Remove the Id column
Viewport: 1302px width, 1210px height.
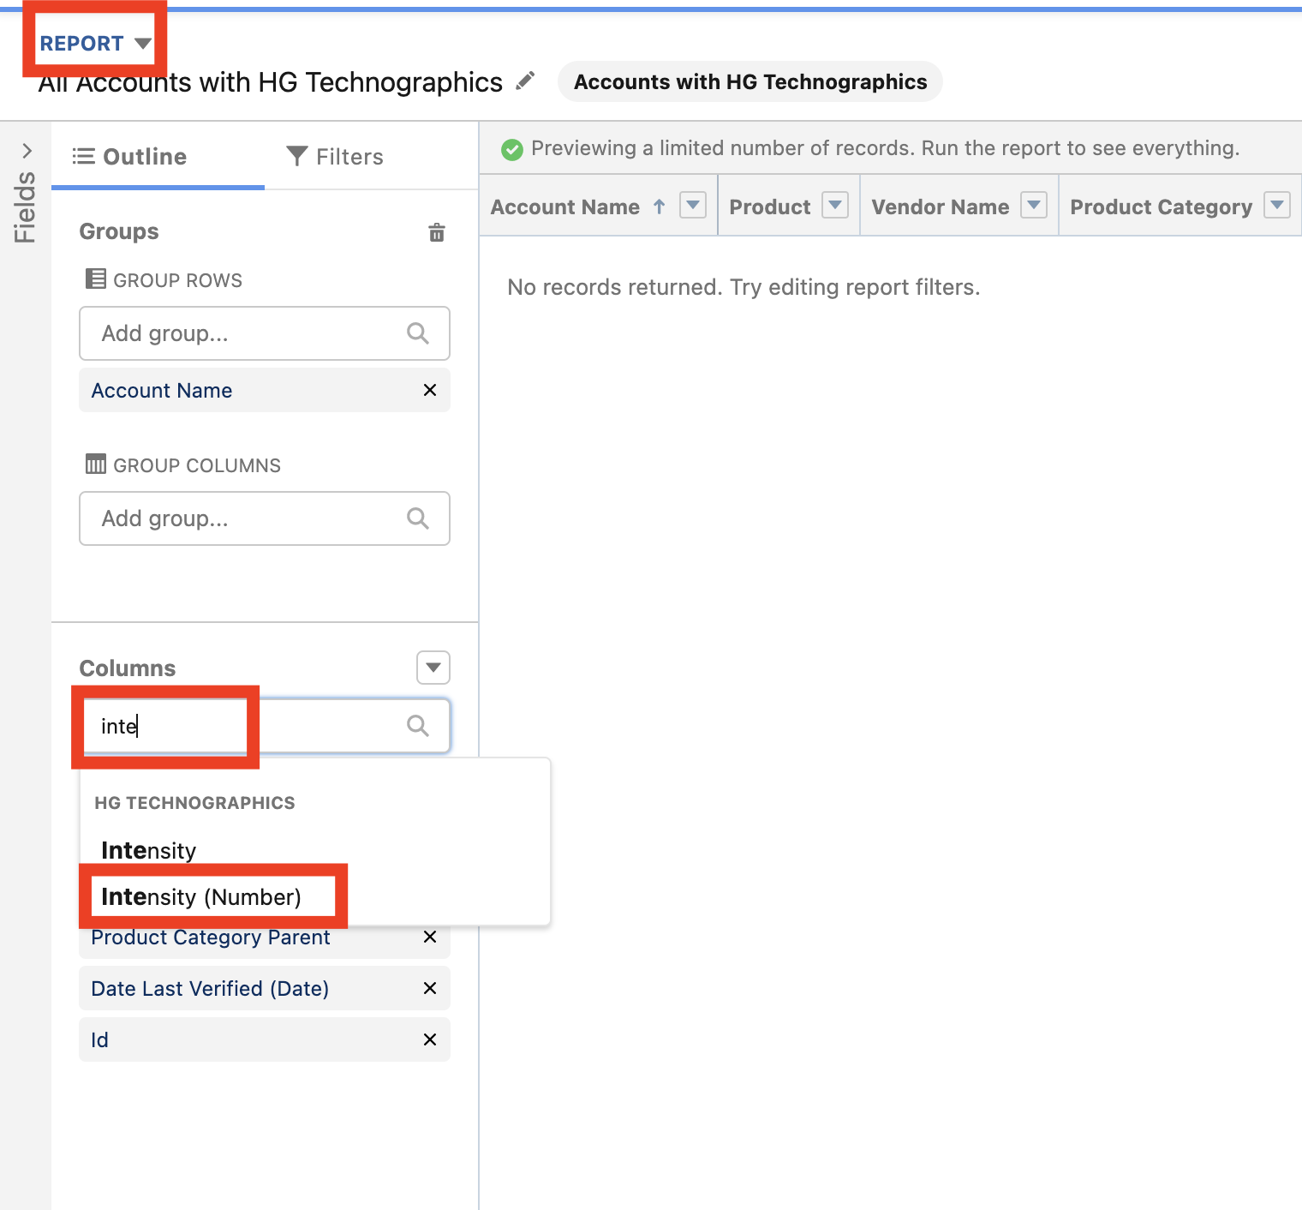(x=430, y=1039)
